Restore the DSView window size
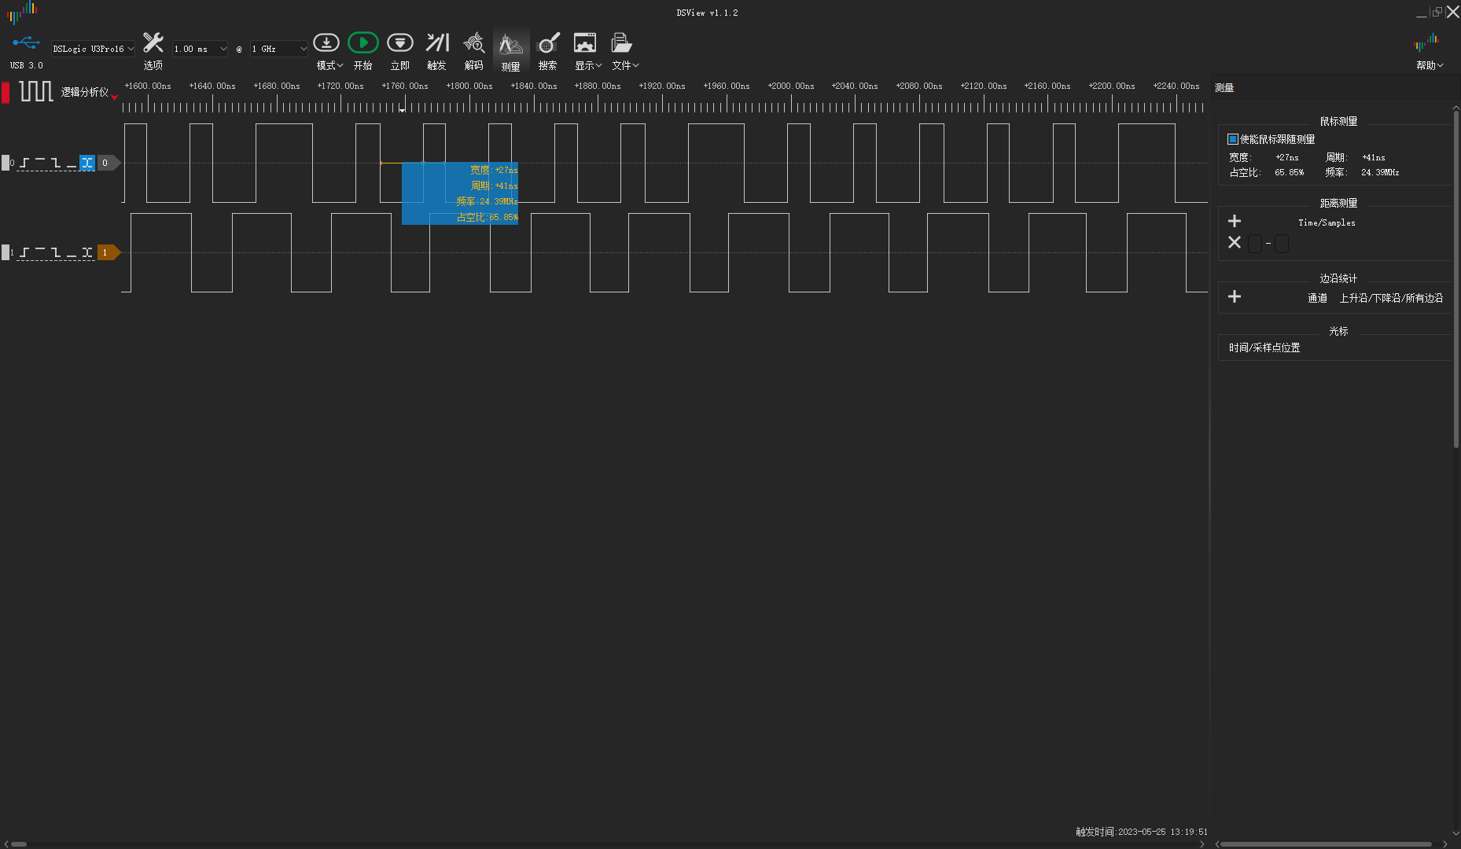1461x849 pixels. tap(1437, 12)
